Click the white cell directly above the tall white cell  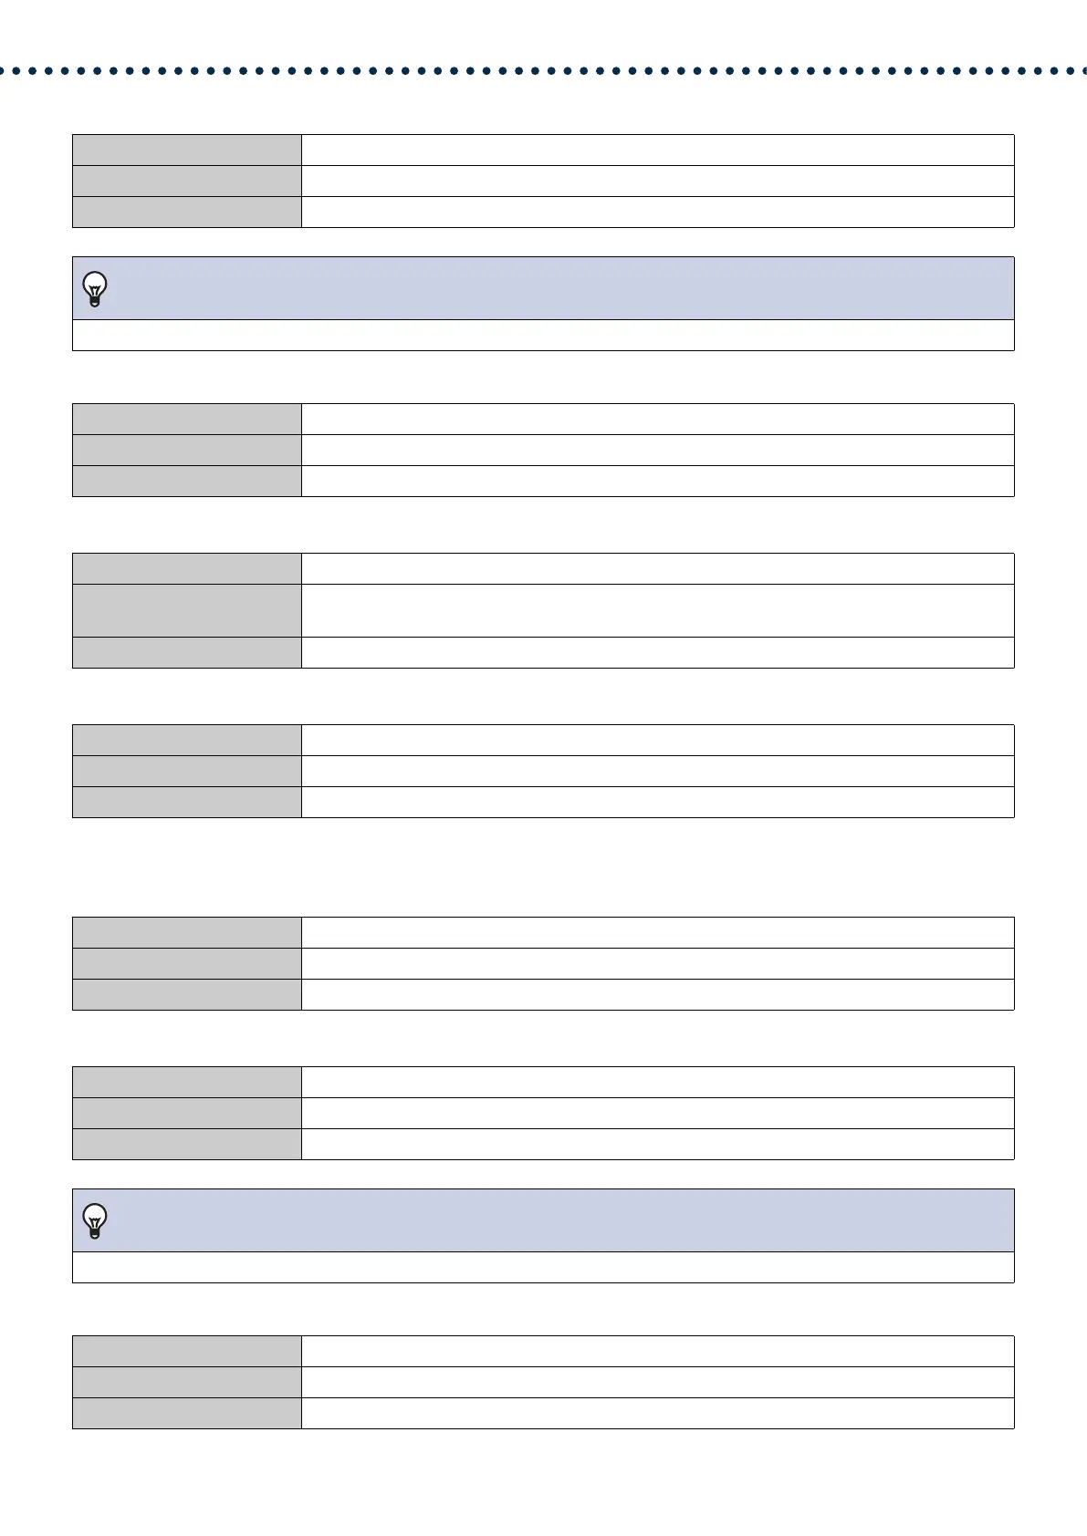pos(658,568)
